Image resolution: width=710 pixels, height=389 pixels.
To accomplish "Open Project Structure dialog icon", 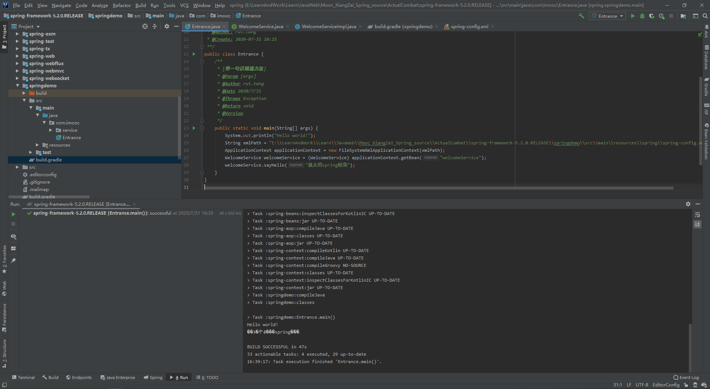I will (x=683, y=16).
